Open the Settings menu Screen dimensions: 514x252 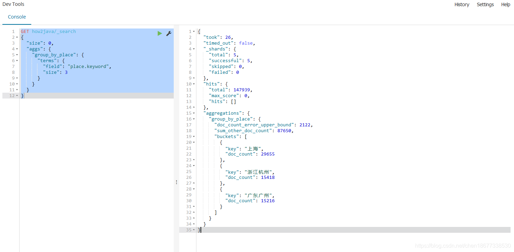[485, 4]
